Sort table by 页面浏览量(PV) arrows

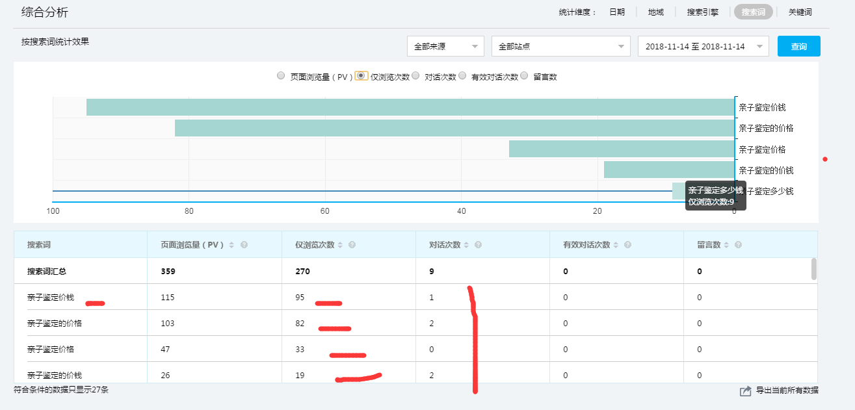tap(231, 245)
